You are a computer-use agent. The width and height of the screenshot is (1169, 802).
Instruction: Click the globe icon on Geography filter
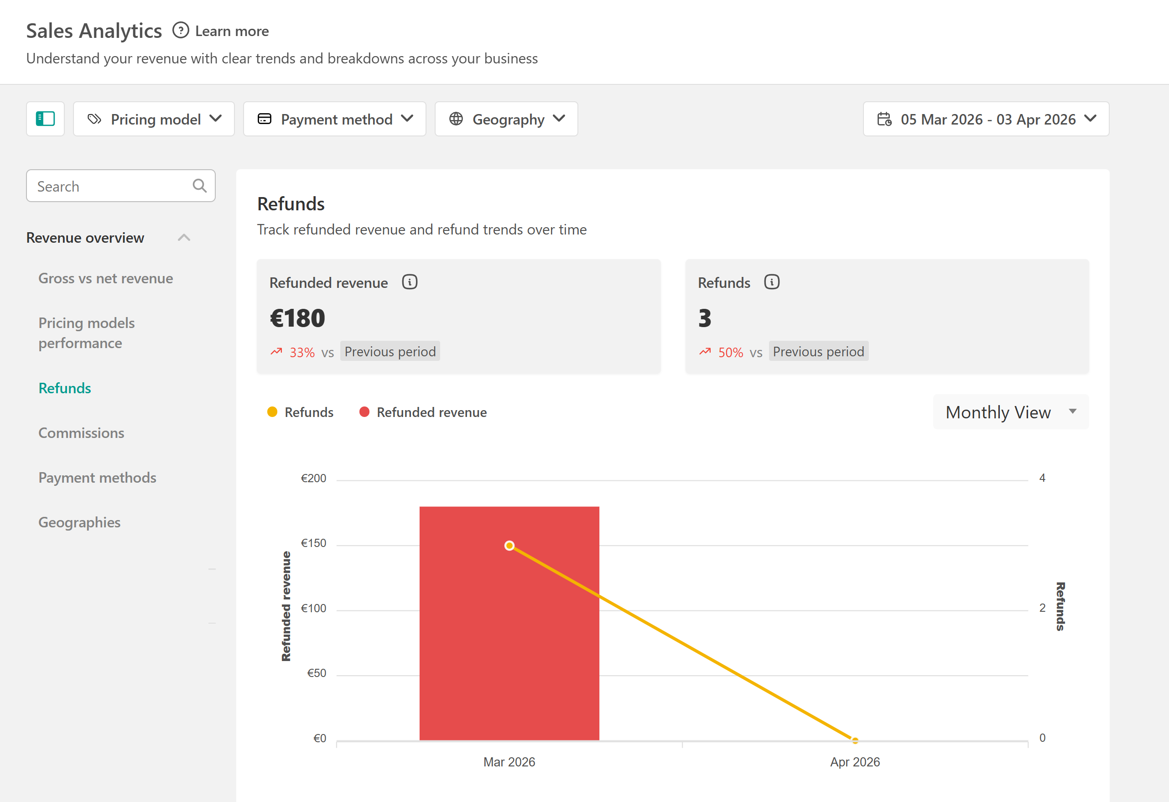coord(456,119)
